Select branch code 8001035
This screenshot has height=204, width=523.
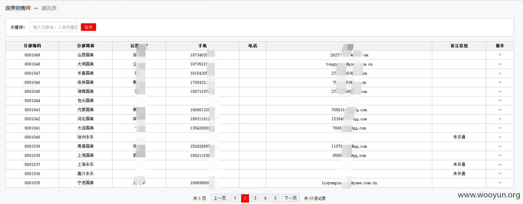point(32,183)
